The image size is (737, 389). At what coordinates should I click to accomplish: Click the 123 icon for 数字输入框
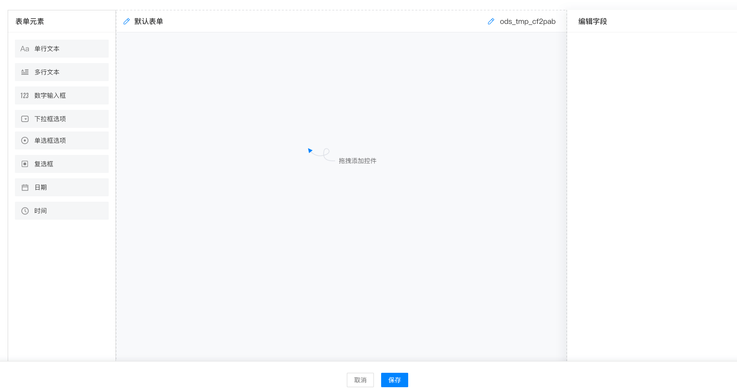coord(25,95)
